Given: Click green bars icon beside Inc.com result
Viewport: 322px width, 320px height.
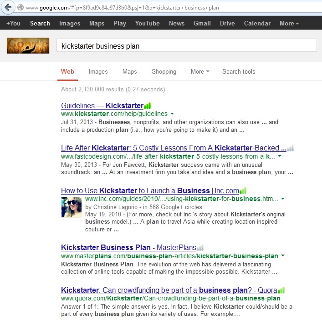Looking at the screenshot, I should (x=243, y=190).
